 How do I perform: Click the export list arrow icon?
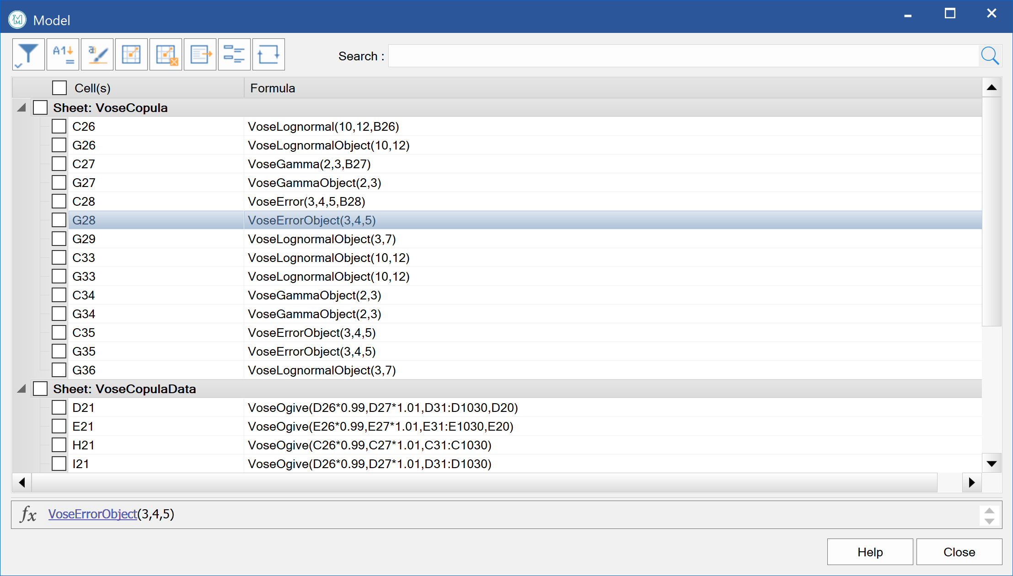click(x=200, y=55)
